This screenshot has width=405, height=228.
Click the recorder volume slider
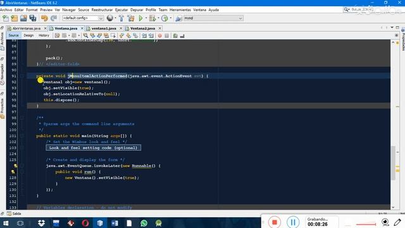(x=366, y=224)
